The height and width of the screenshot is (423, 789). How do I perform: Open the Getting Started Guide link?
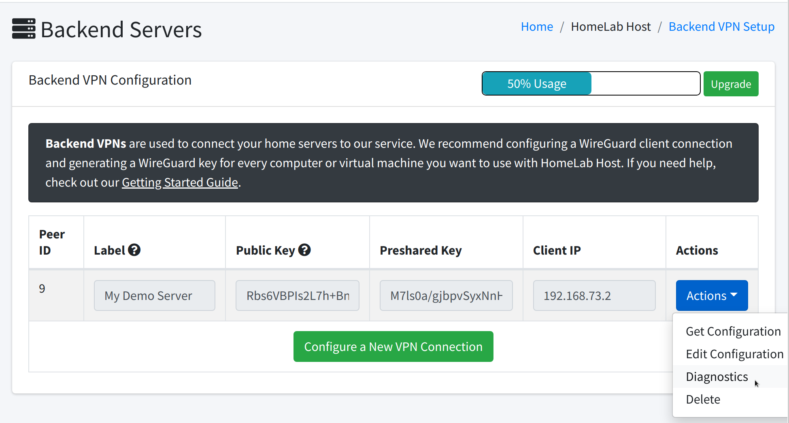(180, 183)
